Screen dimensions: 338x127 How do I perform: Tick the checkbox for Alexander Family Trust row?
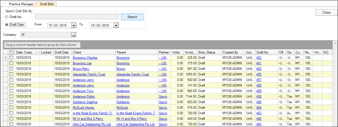[11, 74]
